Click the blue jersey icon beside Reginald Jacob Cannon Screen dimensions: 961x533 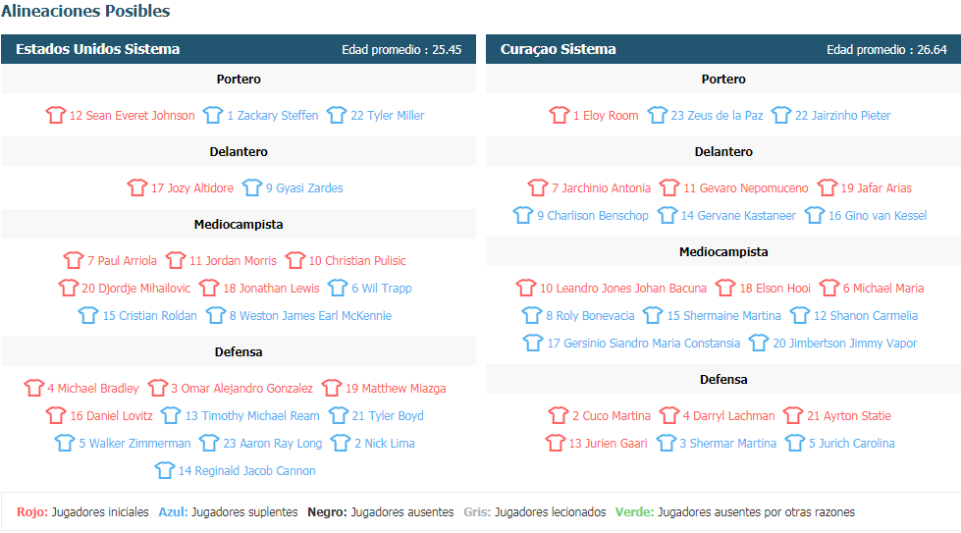click(164, 470)
